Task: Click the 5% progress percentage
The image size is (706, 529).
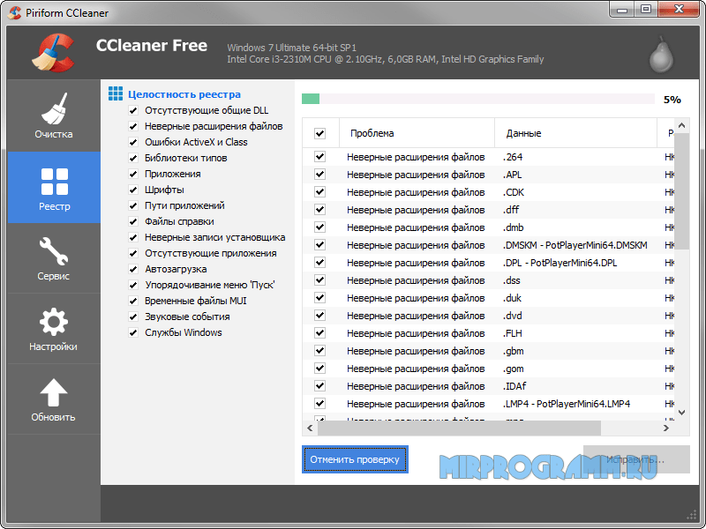Action: click(672, 100)
